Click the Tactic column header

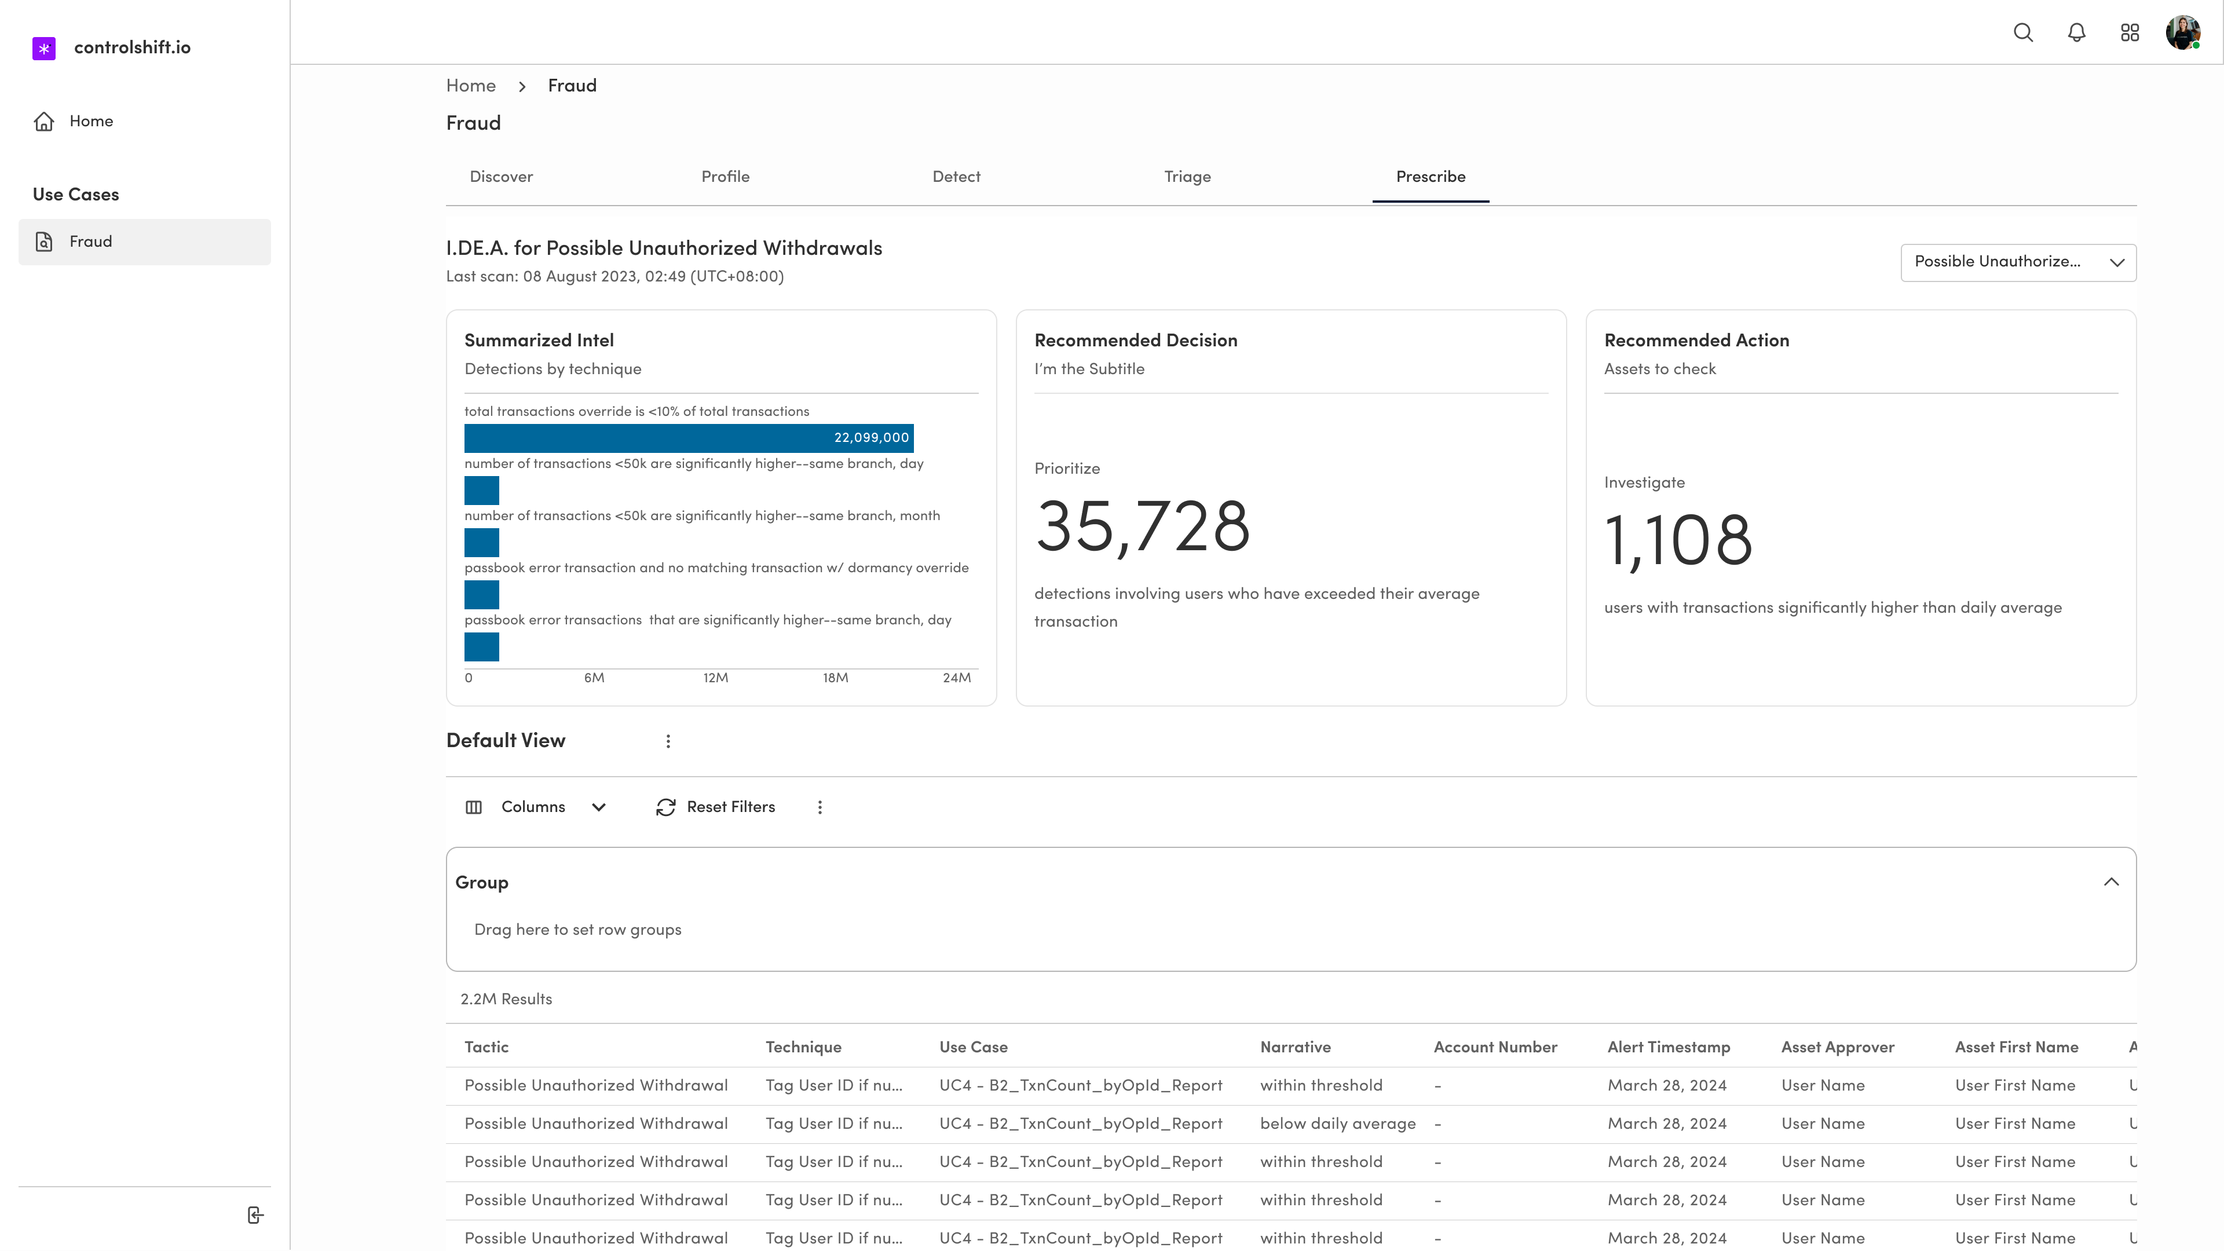coord(486,1047)
